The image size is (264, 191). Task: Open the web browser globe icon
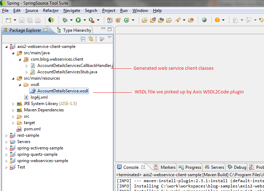coord(204,20)
